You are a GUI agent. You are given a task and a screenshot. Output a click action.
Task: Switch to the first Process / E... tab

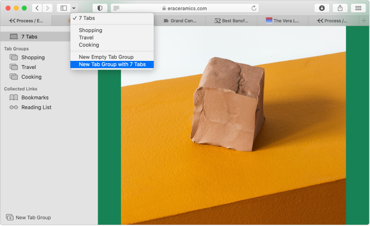click(x=26, y=21)
